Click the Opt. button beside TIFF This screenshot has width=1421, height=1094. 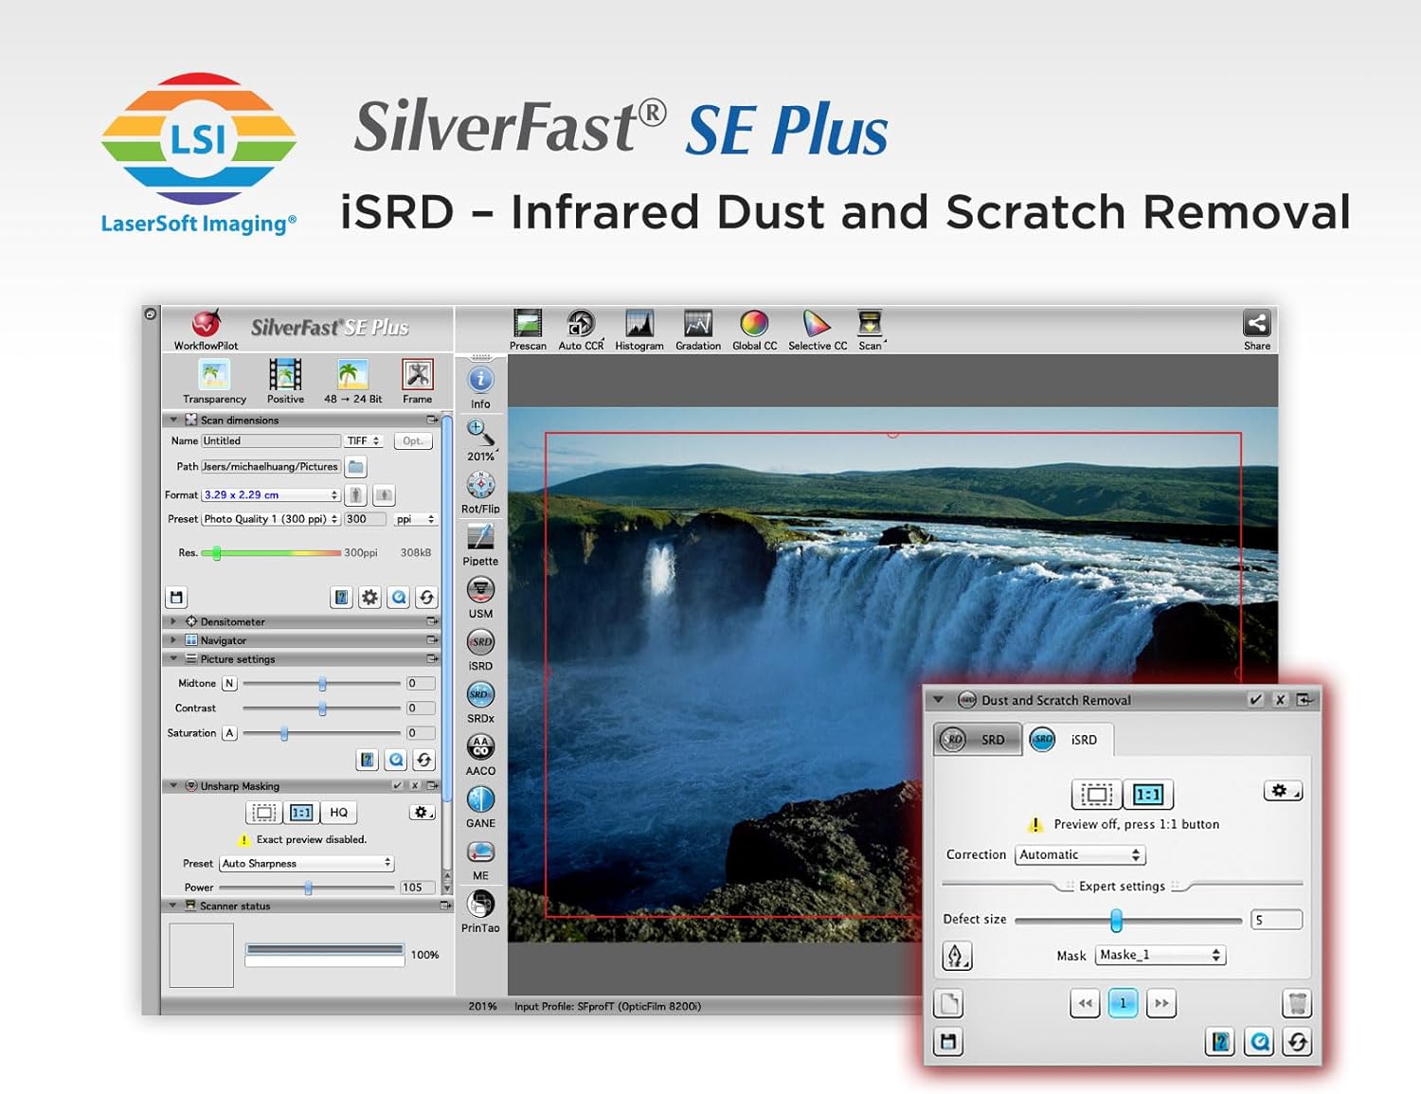[413, 440]
